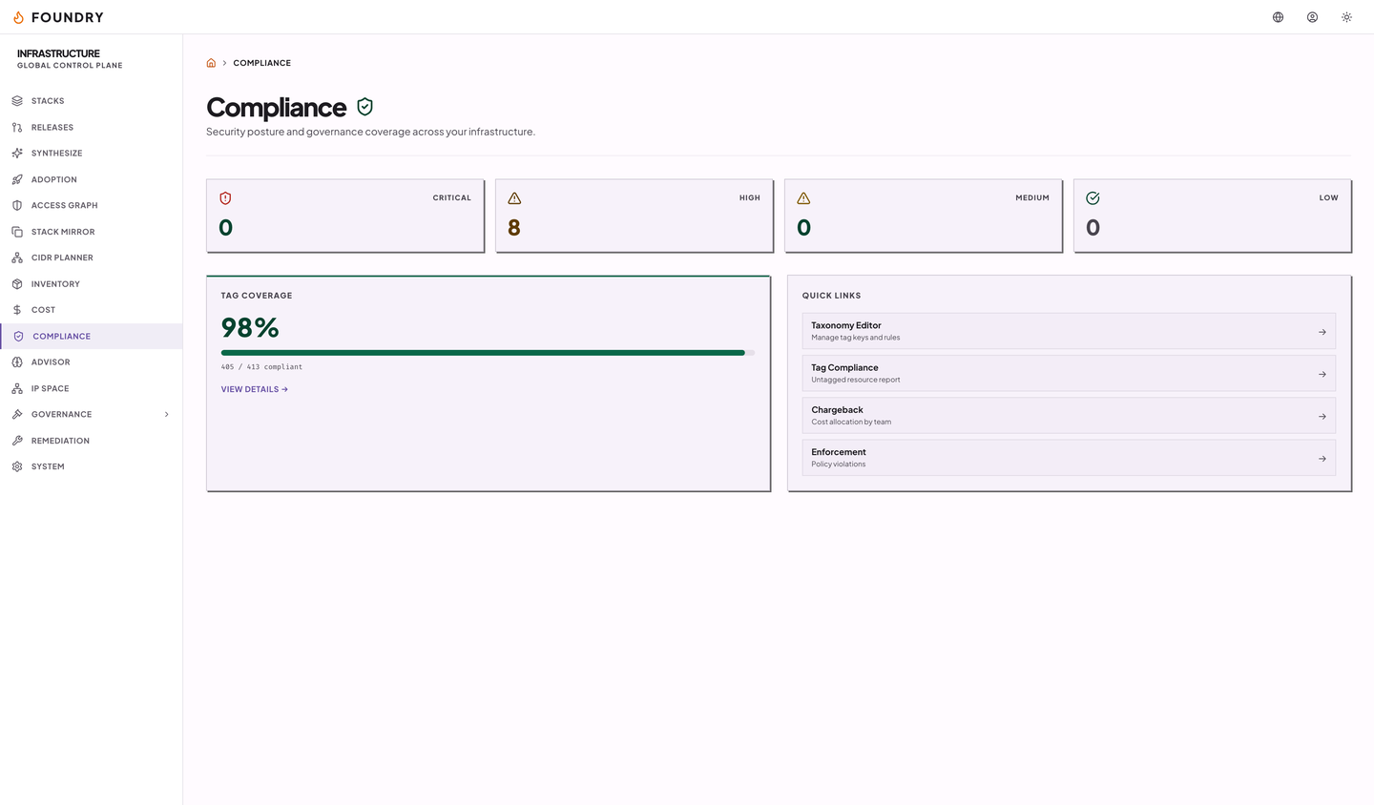Click the Advisor icon in sidebar
The image size is (1374, 805).
pyautogui.click(x=17, y=362)
